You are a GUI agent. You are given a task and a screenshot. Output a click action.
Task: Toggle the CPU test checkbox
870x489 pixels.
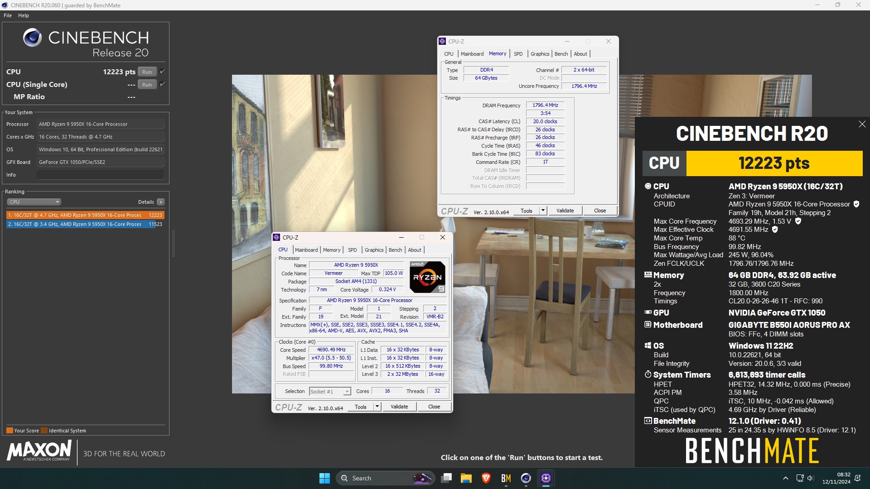[x=162, y=72]
